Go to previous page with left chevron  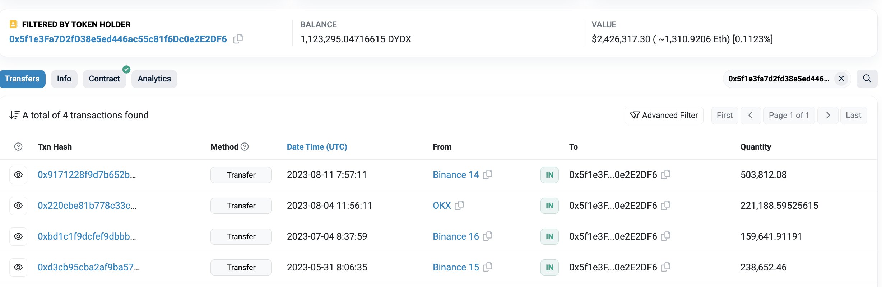[750, 115]
